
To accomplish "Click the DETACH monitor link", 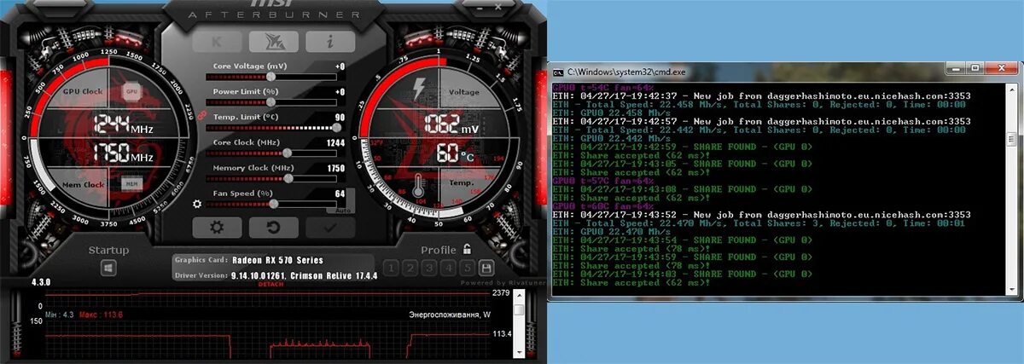I will click(271, 283).
